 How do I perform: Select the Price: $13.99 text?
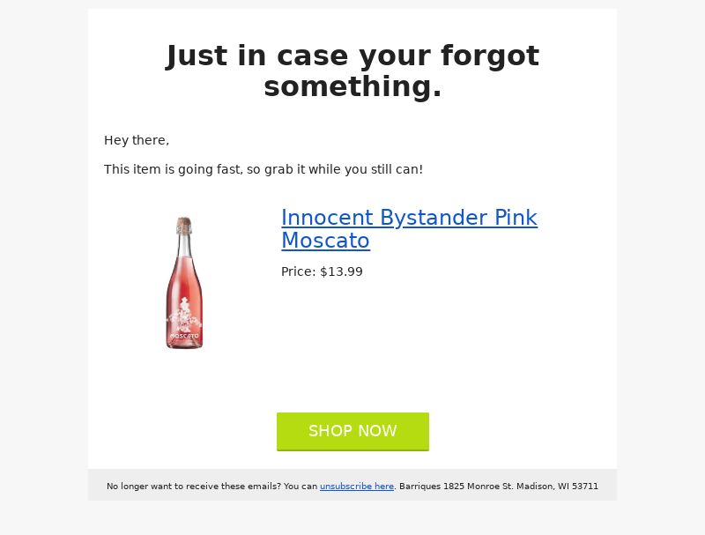coord(322,271)
